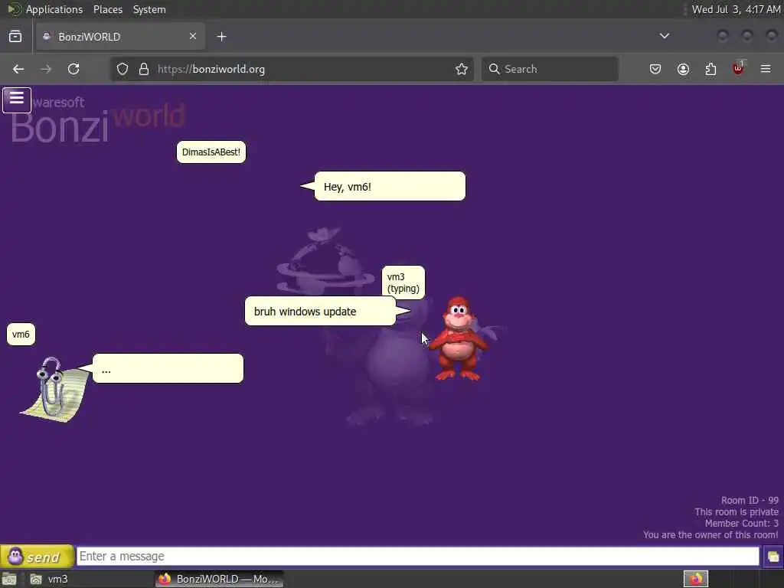Close the BonziWORLD tab
The width and height of the screenshot is (784, 588).
(x=193, y=36)
